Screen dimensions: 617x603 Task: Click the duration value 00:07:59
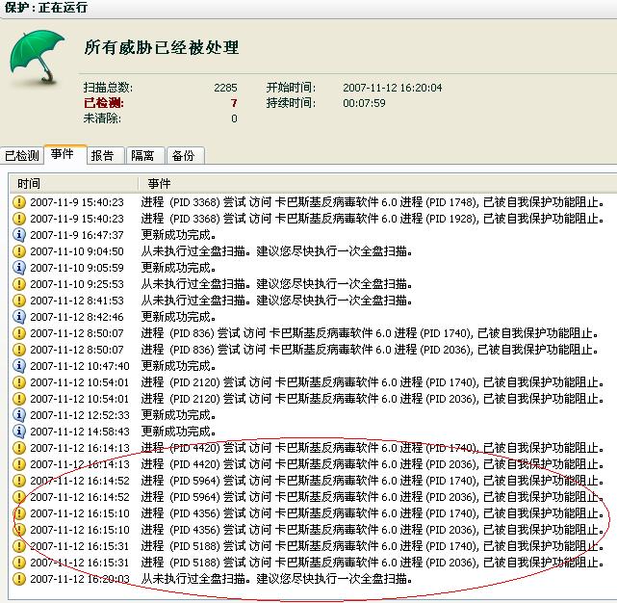(364, 103)
